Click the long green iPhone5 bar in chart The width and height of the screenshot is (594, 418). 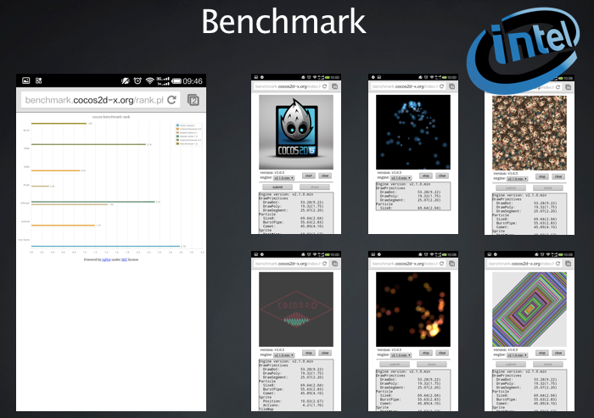point(93,202)
